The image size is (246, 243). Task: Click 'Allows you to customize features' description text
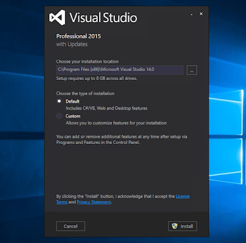[116, 123]
